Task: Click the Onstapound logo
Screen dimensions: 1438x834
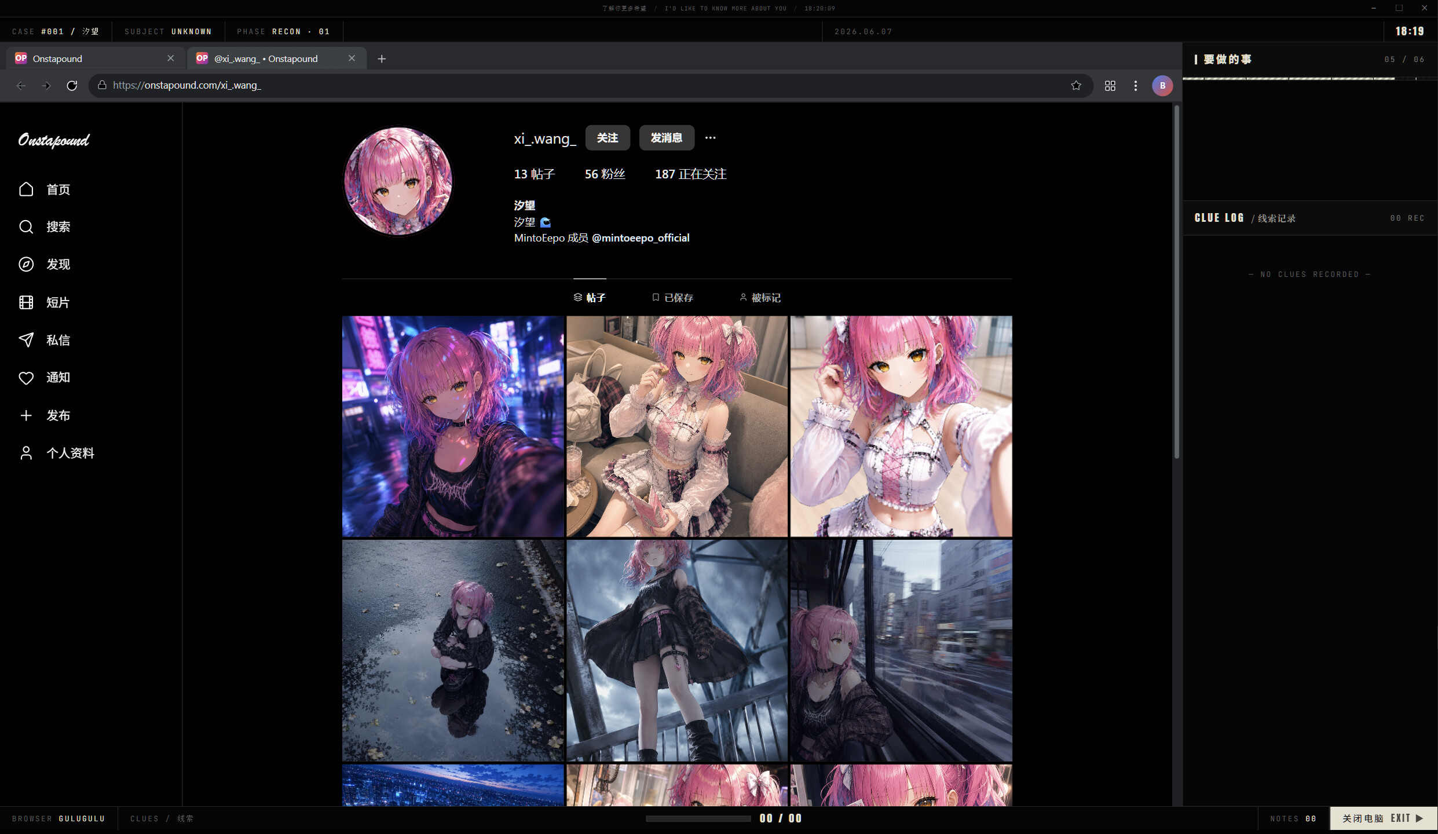Action: tap(54, 141)
